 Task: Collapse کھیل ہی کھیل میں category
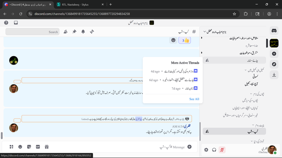tap(255, 70)
